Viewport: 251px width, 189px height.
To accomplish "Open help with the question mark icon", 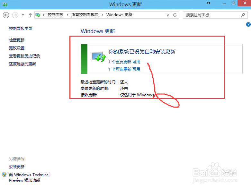I will 248,24.
